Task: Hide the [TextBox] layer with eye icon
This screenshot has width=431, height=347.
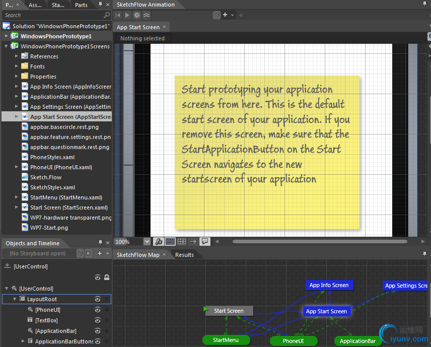Action: click(98, 320)
